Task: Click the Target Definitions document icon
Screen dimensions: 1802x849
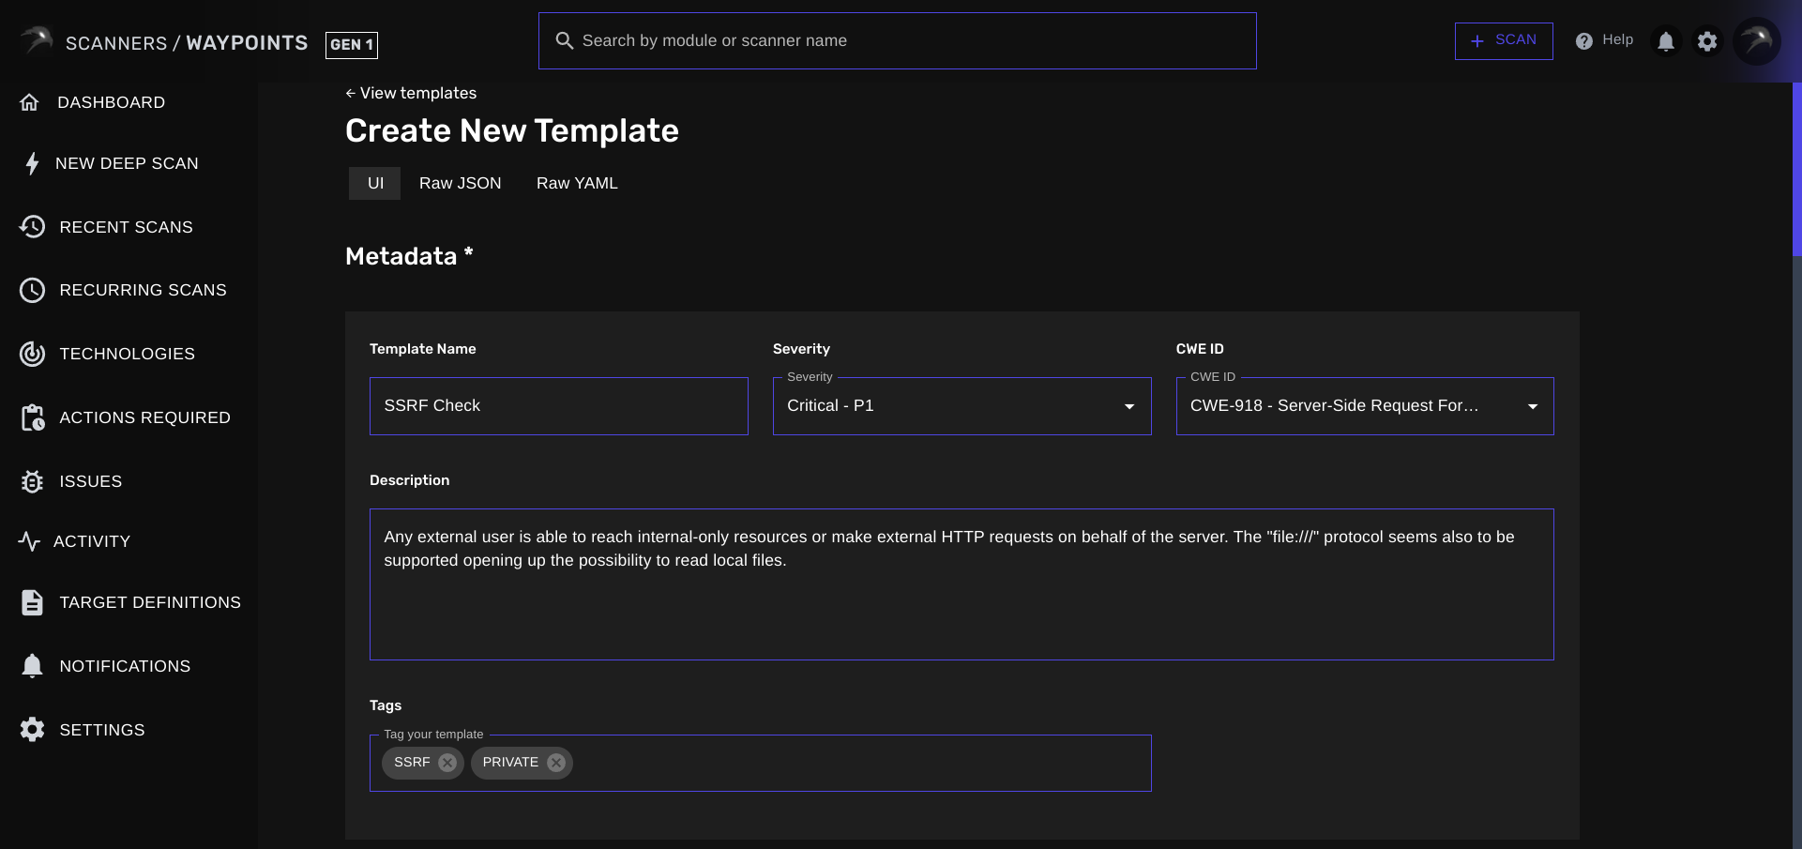Action: coord(33,601)
